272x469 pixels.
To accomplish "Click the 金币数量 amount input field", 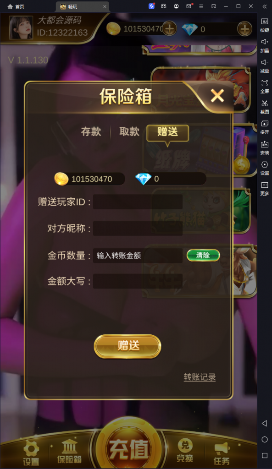I will pos(138,256).
